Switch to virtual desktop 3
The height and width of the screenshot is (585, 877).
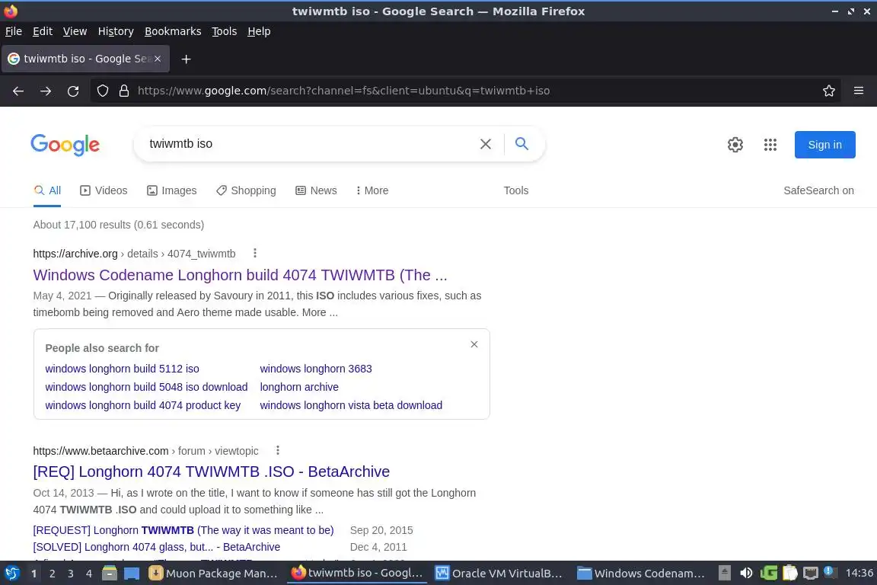pyautogui.click(x=71, y=574)
